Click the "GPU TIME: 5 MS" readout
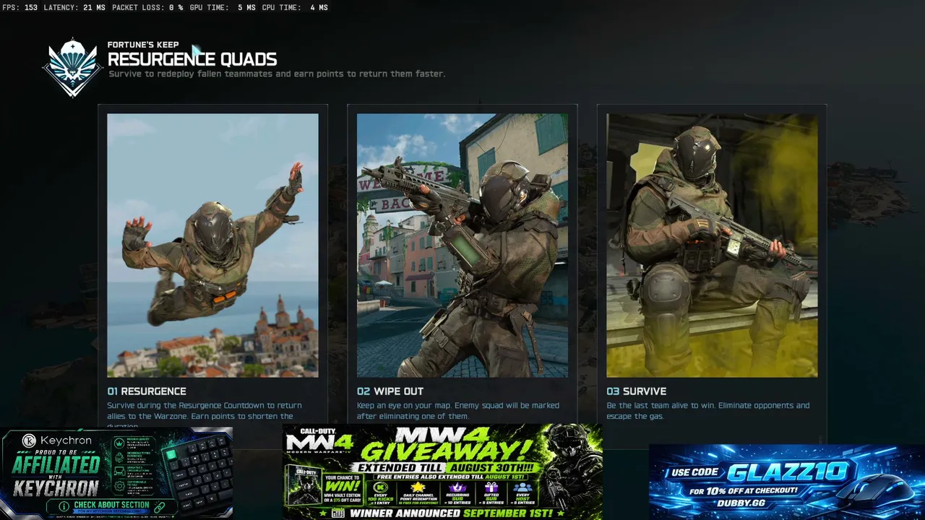925x520 pixels. (x=223, y=8)
